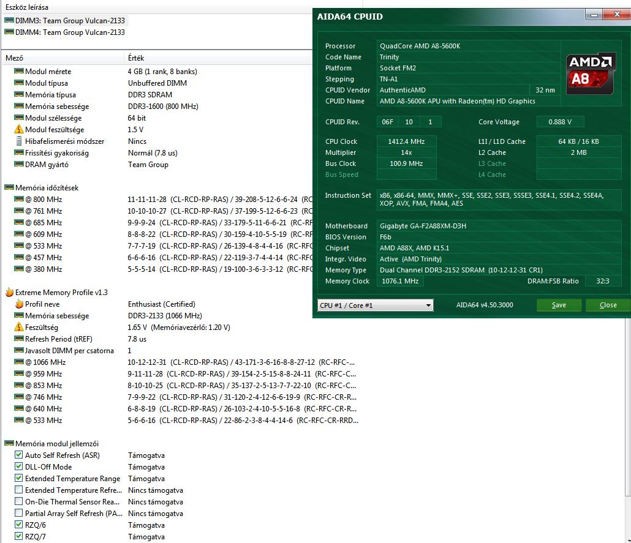Click Save button in AIDA64 CPUID
631x543 pixels.
click(x=559, y=305)
